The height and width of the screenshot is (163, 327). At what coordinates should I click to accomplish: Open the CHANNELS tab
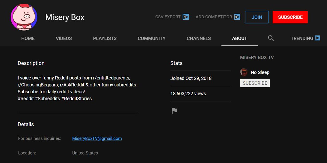pos(199,38)
